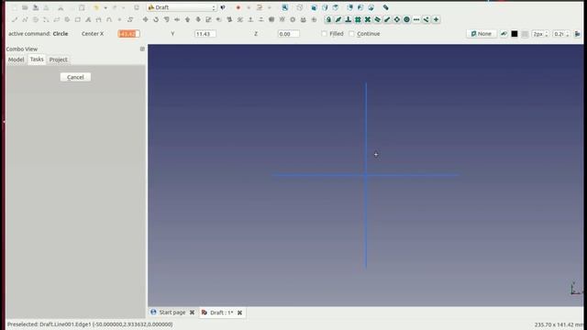Toggle snap to extension
Screen dimensions: 587x330
[x=416, y=19]
